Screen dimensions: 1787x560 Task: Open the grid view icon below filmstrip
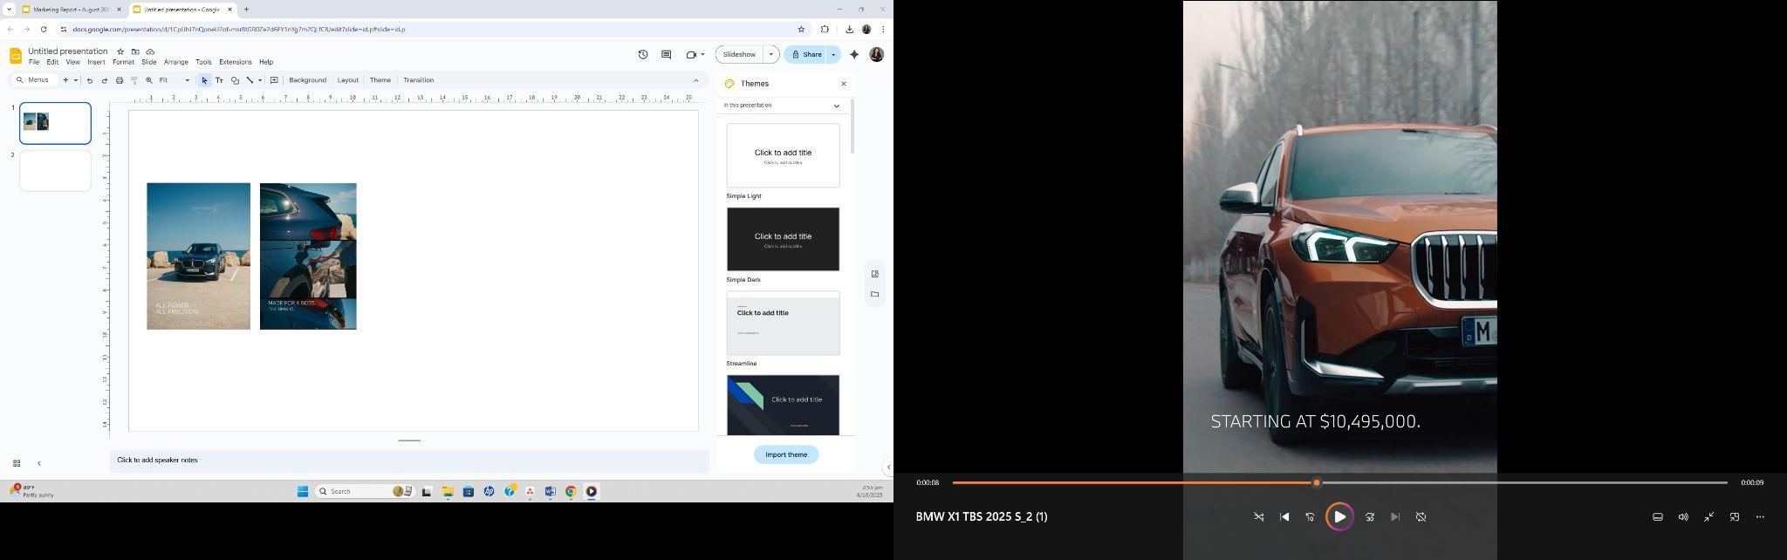coord(17,463)
